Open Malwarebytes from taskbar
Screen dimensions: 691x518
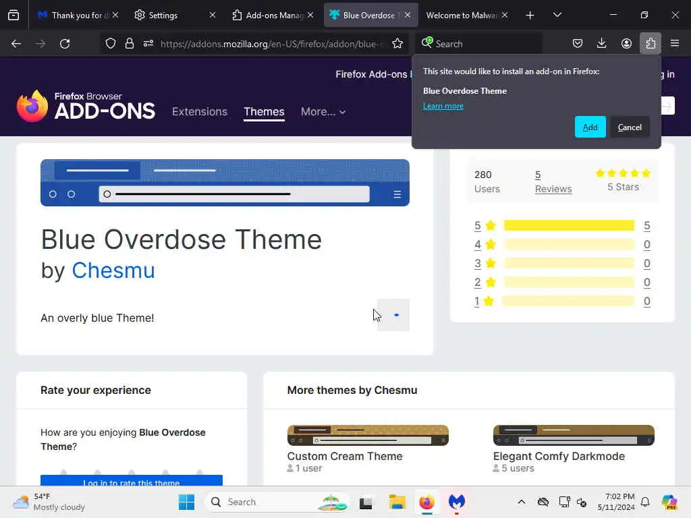point(457,502)
